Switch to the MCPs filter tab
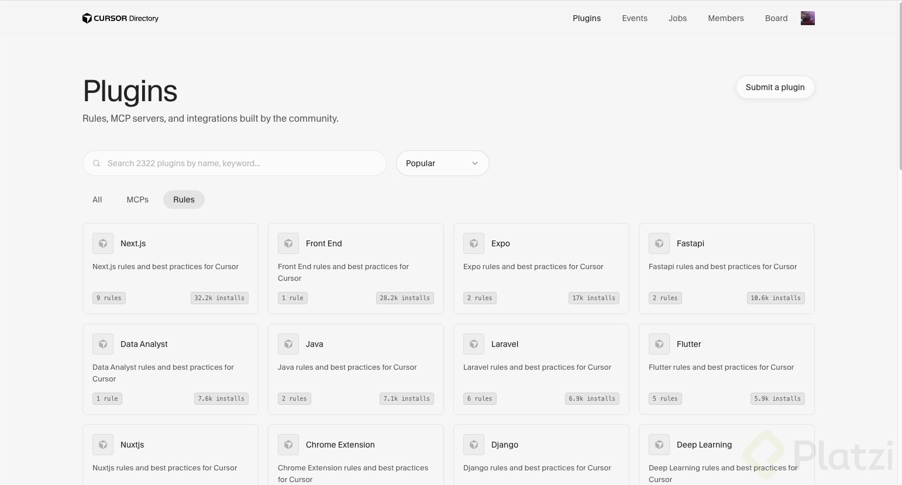This screenshot has width=902, height=485. click(x=137, y=199)
